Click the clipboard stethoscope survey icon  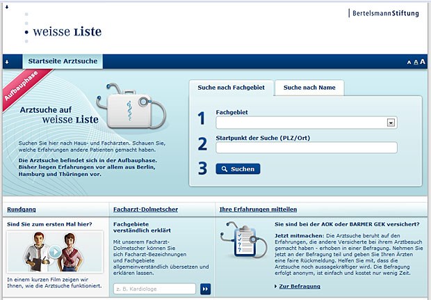(243, 240)
